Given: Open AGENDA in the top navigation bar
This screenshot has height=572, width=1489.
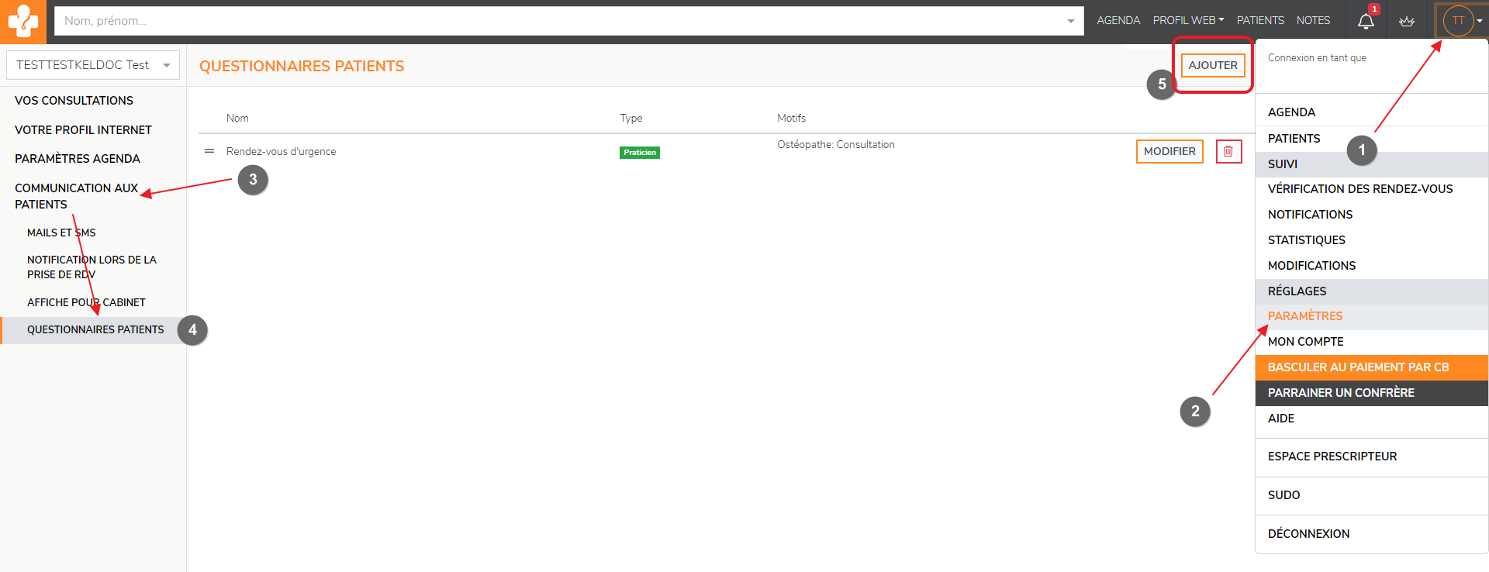Looking at the screenshot, I should click(x=1118, y=20).
